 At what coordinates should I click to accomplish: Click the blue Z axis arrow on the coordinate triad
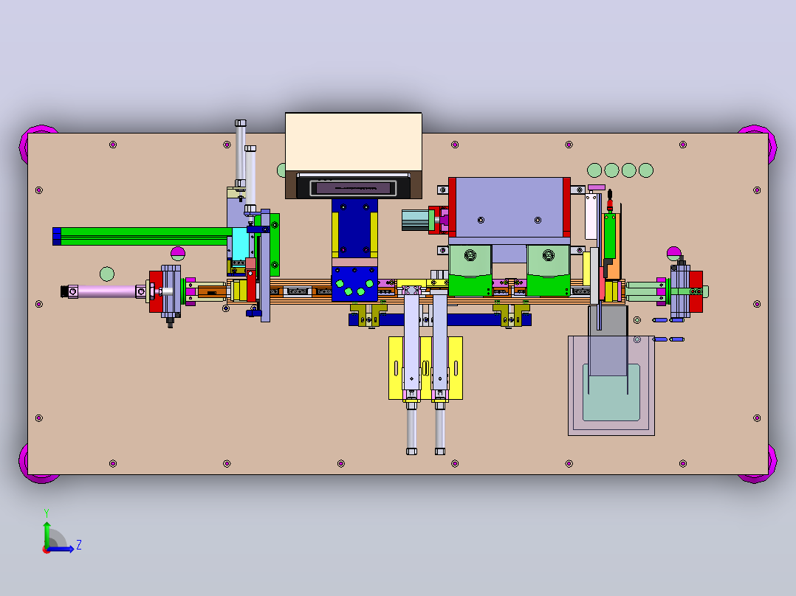coord(62,549)
